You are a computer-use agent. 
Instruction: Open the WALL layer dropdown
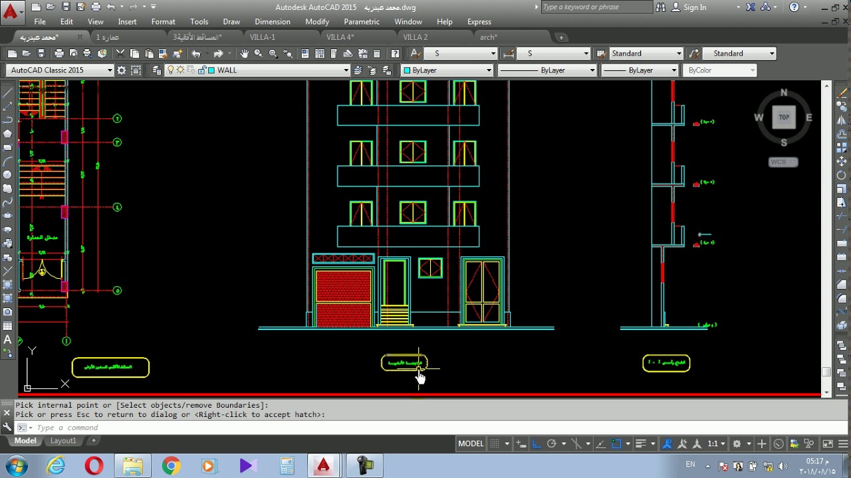346,70
